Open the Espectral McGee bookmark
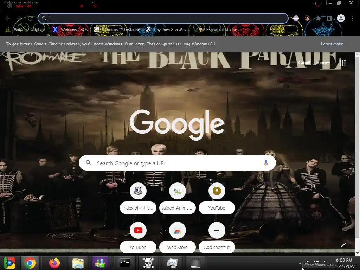Image resolution: width=360 pixels, height=270 pixels. click(218, 30)
